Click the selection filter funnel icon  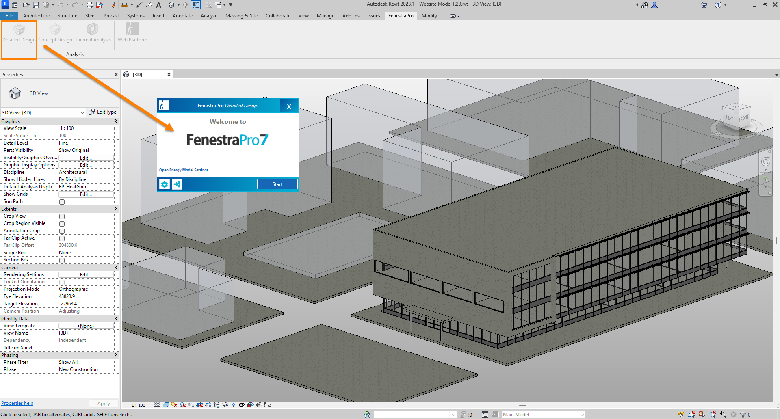point(743,415)
